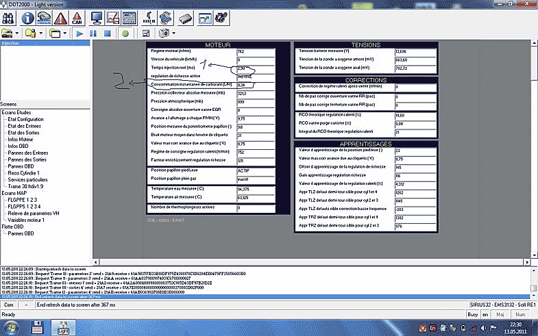Toggle the green record circle button

(x=125, y=32)
